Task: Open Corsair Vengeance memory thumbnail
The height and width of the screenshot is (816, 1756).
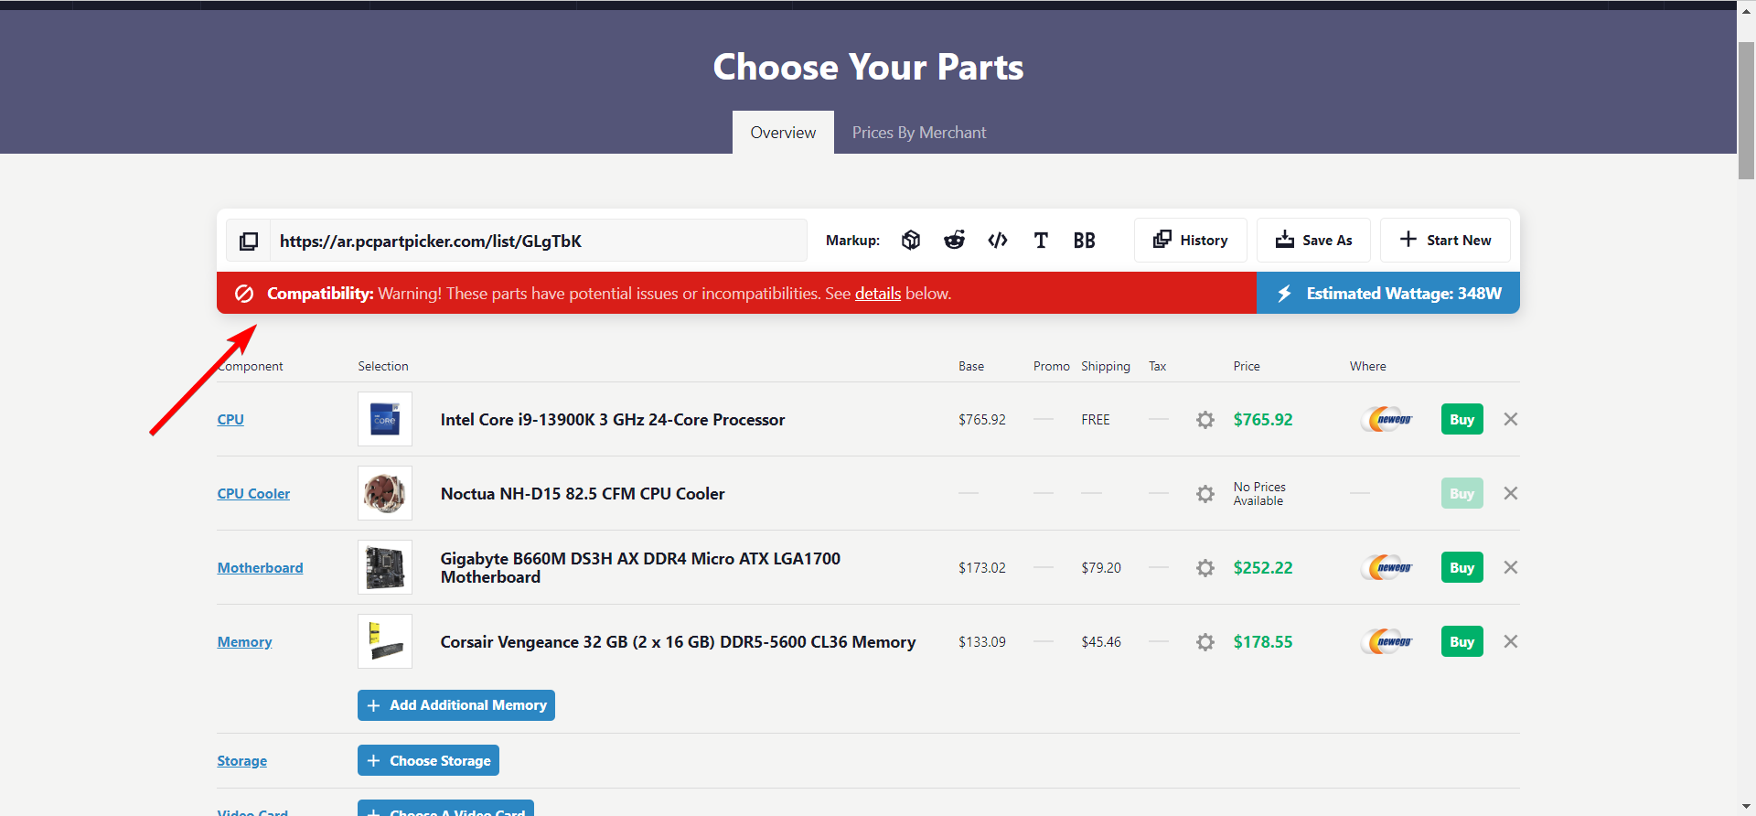Action: point(385,641)
